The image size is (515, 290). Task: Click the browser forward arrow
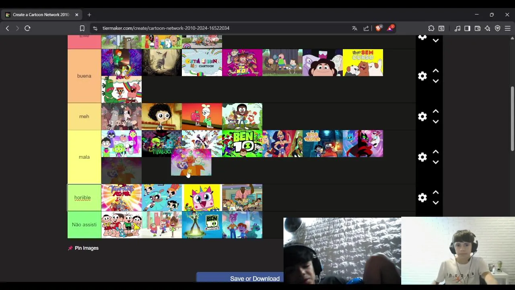(17, 28)
